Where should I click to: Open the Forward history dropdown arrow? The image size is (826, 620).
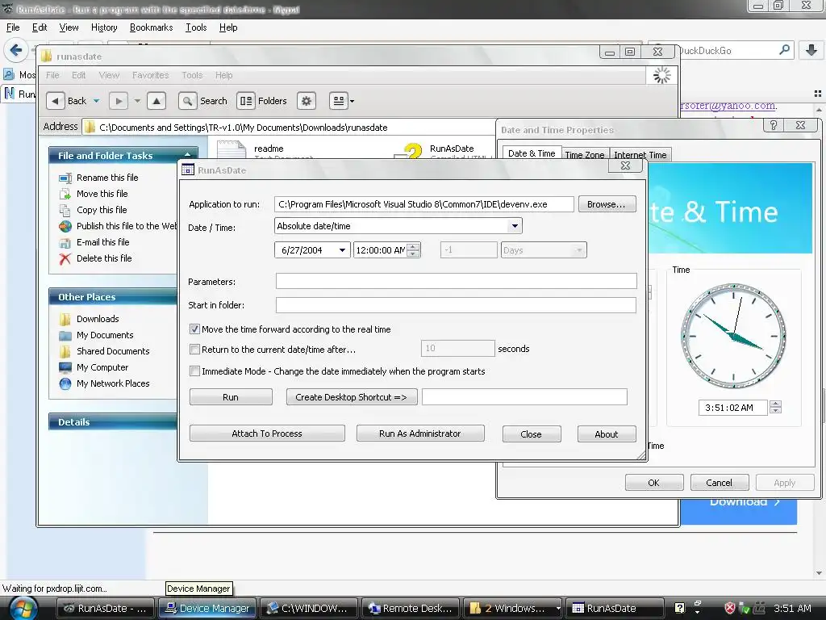coord(137,101)
